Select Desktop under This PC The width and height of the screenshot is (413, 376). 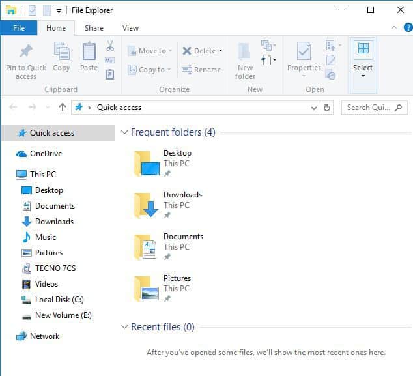tap(42, 190)
